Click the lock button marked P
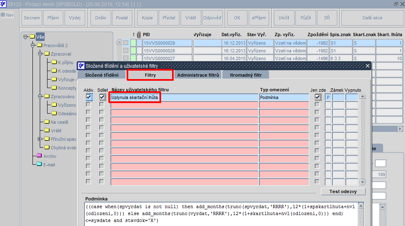 tap(328, 97)
